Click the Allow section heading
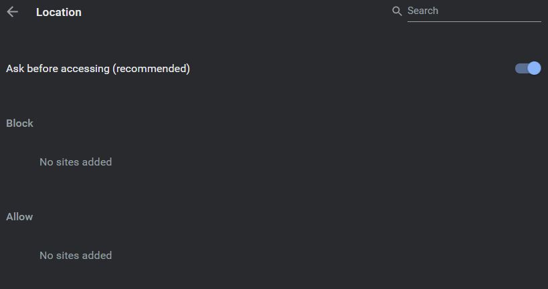The width and height of the screenshot is (548, 289). 19,216
